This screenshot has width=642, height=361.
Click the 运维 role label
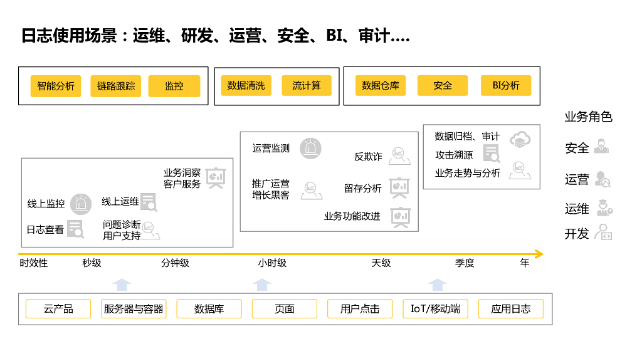click(577, 209)
